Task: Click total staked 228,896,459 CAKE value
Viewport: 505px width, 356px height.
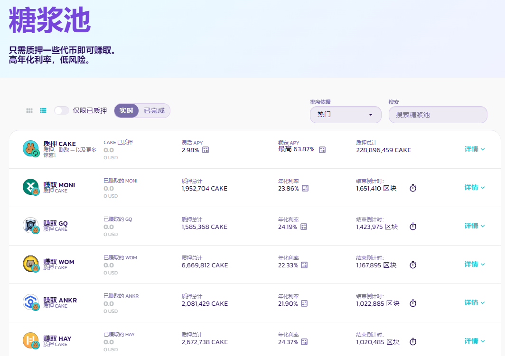Action: click(383, 150)
